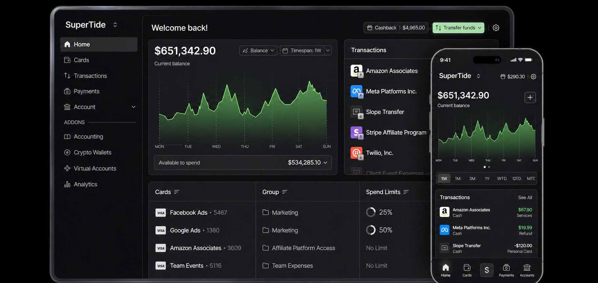Select the 1W timespan tab on phone
598x283 pixels.
[444, 178]
